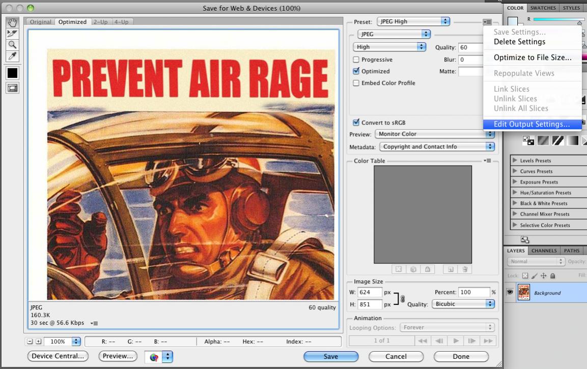Click the black eyedropper color swatch
The image size is (587, 369).
point(12,73)
